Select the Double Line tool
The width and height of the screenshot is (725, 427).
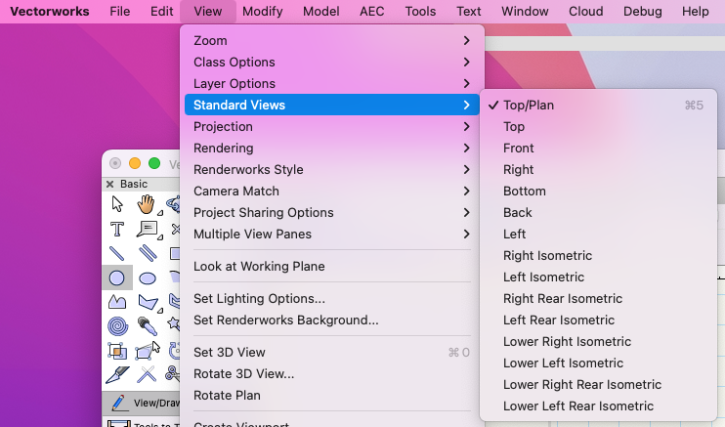pyautogui.click(x=147, y=253)
